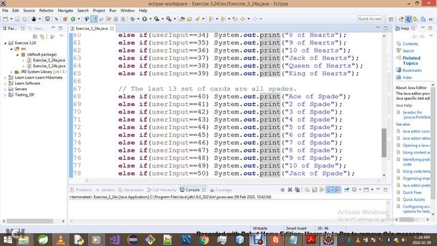Open VLC media player from the taskbar
Viewport: 437px width, 246px height.
point(61,240)
